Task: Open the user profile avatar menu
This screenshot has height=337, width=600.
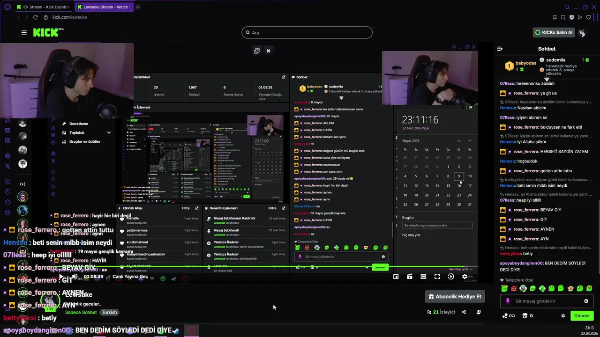Action: pyautogui.click(x=582, y=32)
